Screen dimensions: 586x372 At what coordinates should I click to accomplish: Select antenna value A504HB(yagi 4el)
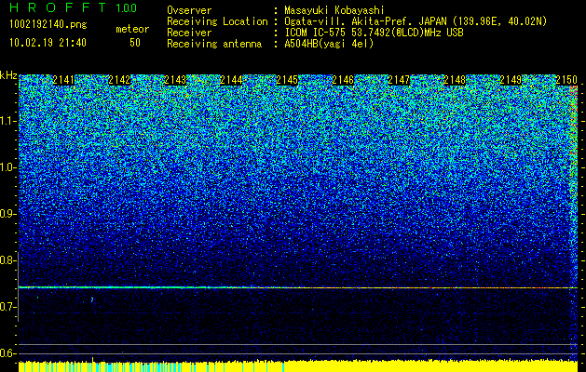click(329, 44)
